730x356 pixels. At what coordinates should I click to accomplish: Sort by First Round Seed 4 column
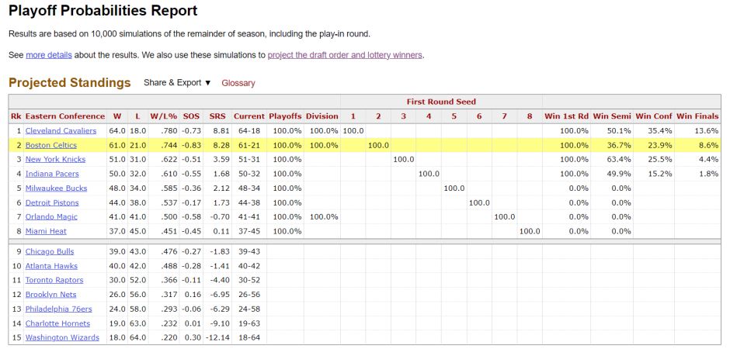tap(429, 116)
